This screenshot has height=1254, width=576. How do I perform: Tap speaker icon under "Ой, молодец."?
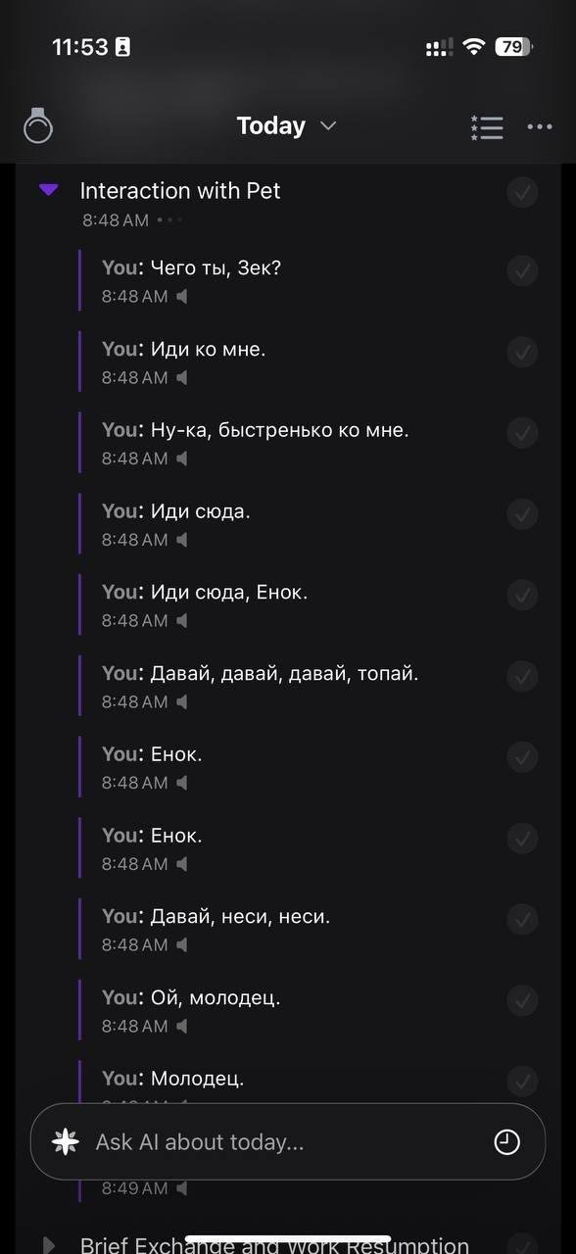coord(182,1026)
